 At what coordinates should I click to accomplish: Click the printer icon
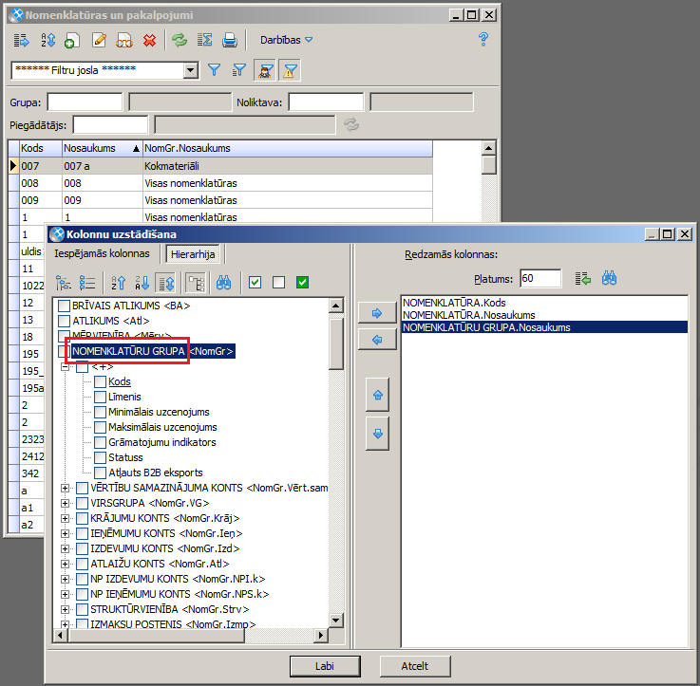[x=230, y=40]
